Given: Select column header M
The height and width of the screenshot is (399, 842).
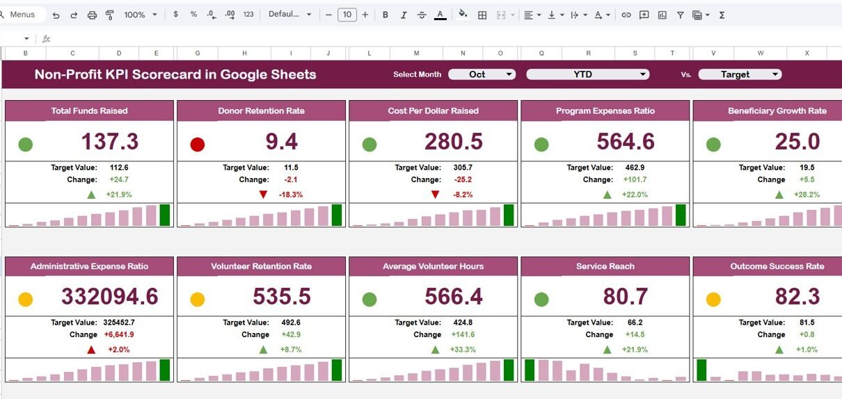Looking at the screenshot, I should click(x=417, y=53).
